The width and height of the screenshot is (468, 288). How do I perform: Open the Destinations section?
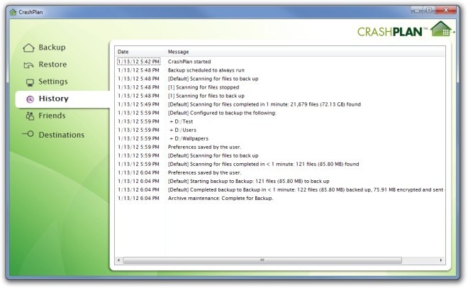coord(62,135)
